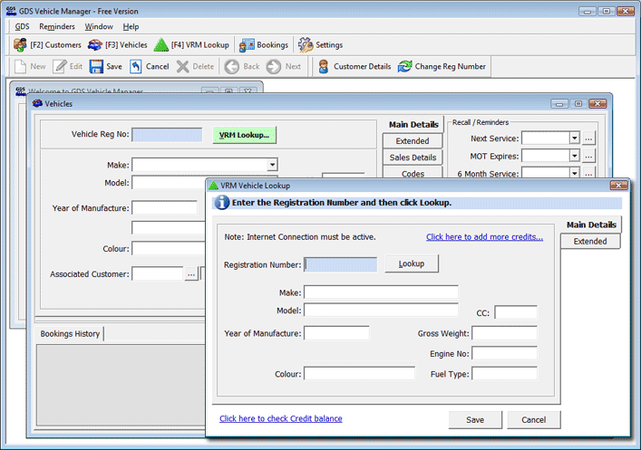Viewport: 641px width, 450px height.
Task: Click Save in the VRM Lookup dialog
Action: point(475,420)
